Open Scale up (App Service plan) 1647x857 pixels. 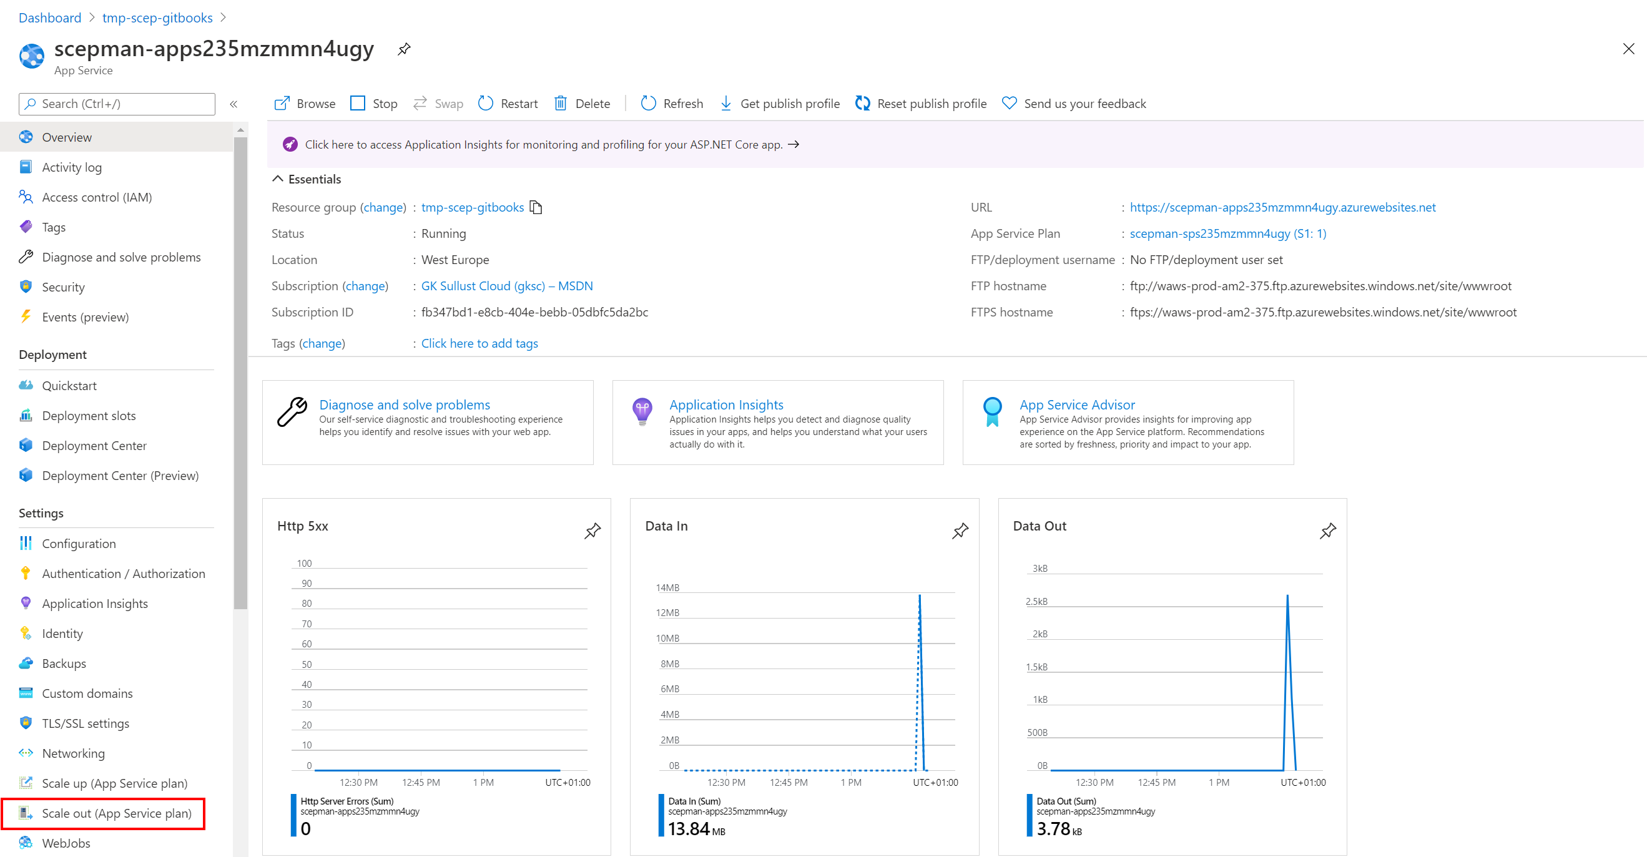click(116, 784)
